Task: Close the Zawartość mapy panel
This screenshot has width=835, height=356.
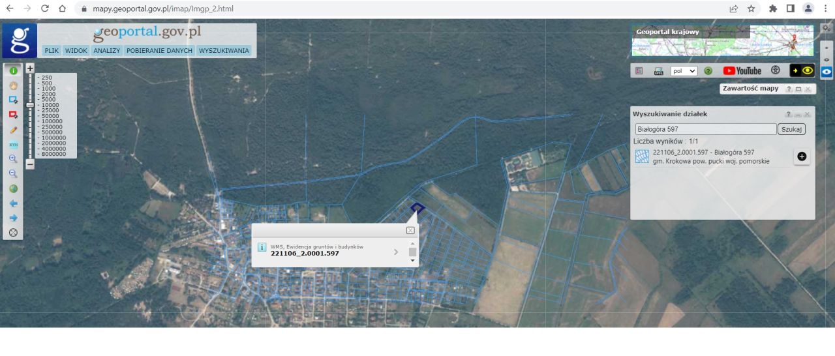Action: pos(808,89)
